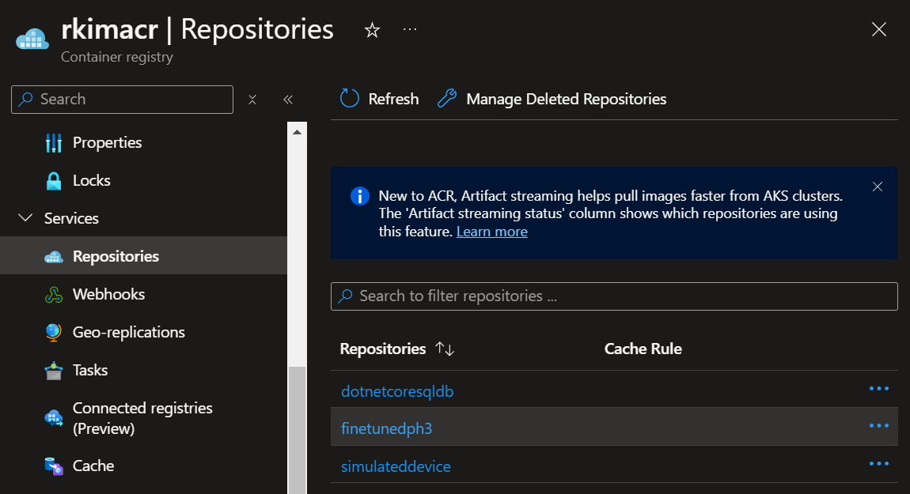This screenshot has height=494, width=910.
Task: Navigate to the Cache page
Action: pyautogui.click(x=93, y=466)
